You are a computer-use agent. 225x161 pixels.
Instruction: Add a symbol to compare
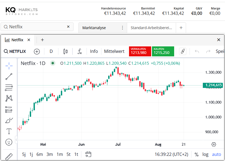pos(37,52)
